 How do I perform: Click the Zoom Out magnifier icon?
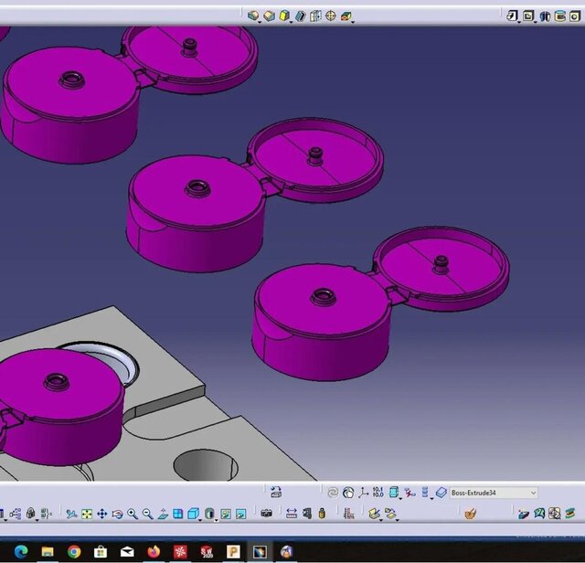(x=147, y=515)
